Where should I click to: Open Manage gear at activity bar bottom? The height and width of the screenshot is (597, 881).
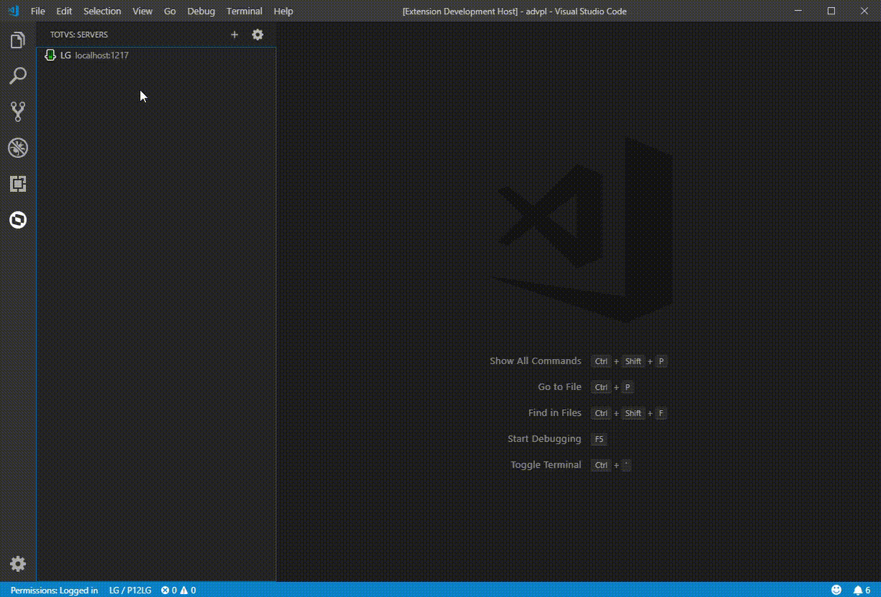[x=18, y=563]
